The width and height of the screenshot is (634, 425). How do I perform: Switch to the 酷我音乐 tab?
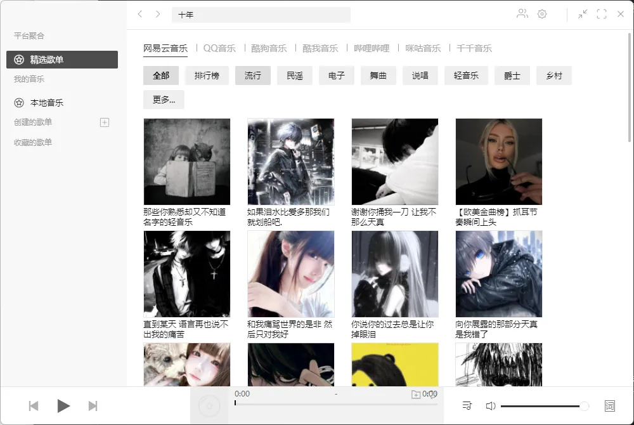[320, 48]
